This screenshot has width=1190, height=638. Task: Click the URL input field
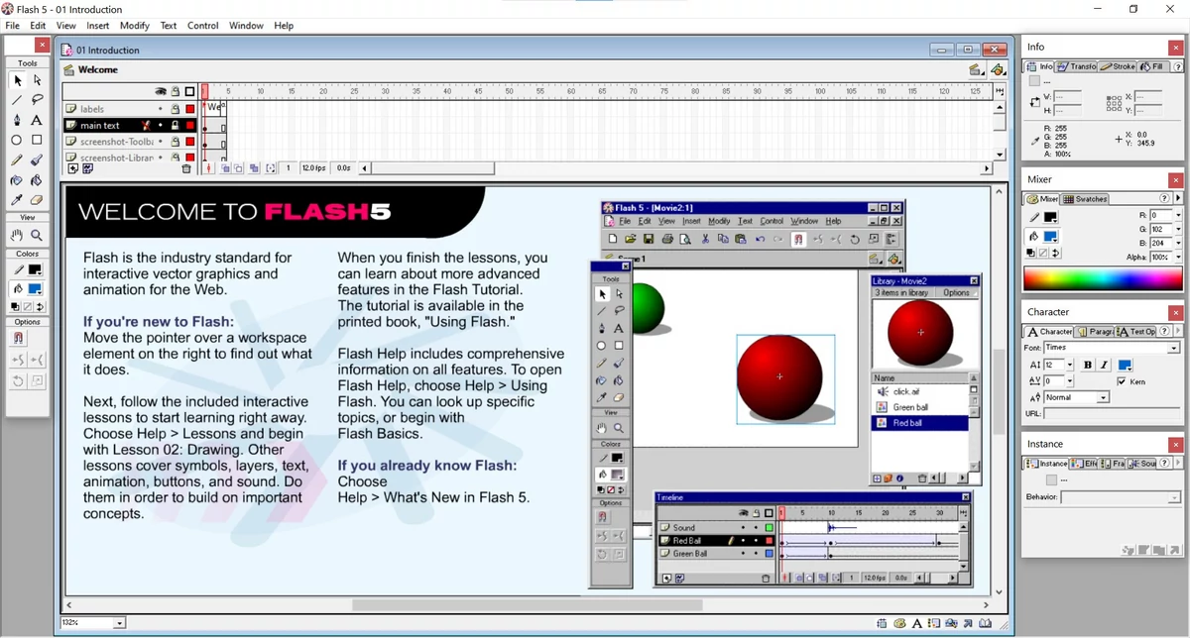tap(1113, 413)
